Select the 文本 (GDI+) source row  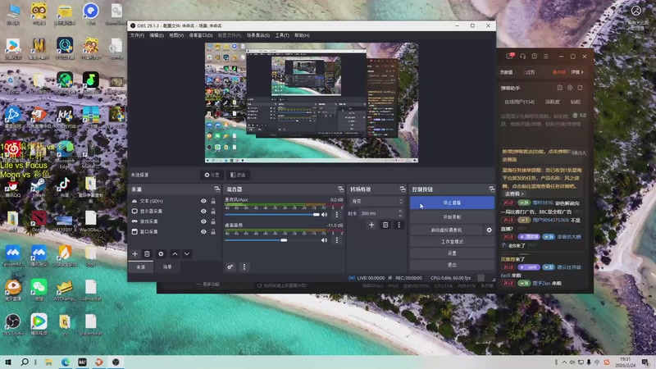(175, 201)
